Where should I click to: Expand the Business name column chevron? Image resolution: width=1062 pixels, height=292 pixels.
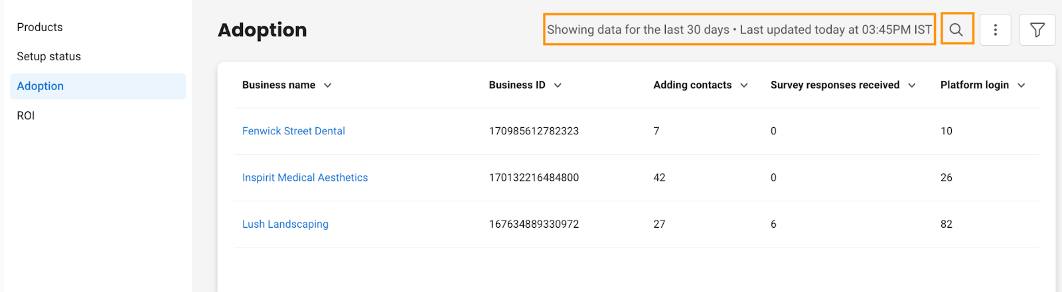[x=328, y=85]
